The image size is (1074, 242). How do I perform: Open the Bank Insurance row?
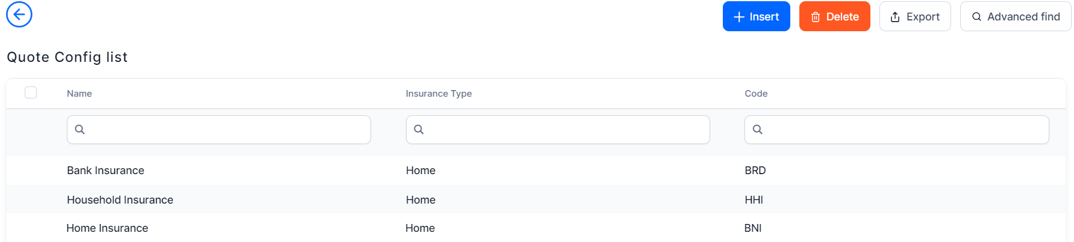click(105, 171)
